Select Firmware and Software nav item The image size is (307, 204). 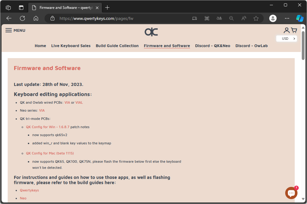pyautogui.click(x=167, y=46)
